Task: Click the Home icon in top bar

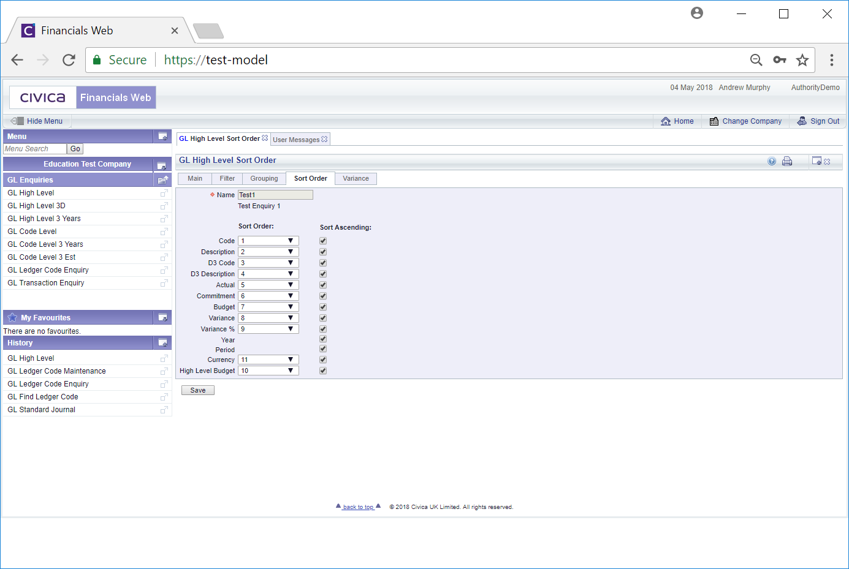Action: click(666, 121)
